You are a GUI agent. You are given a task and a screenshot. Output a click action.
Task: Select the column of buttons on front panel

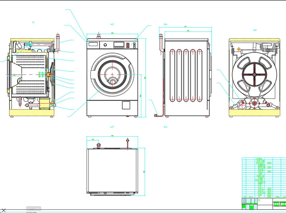pos(135,45)
